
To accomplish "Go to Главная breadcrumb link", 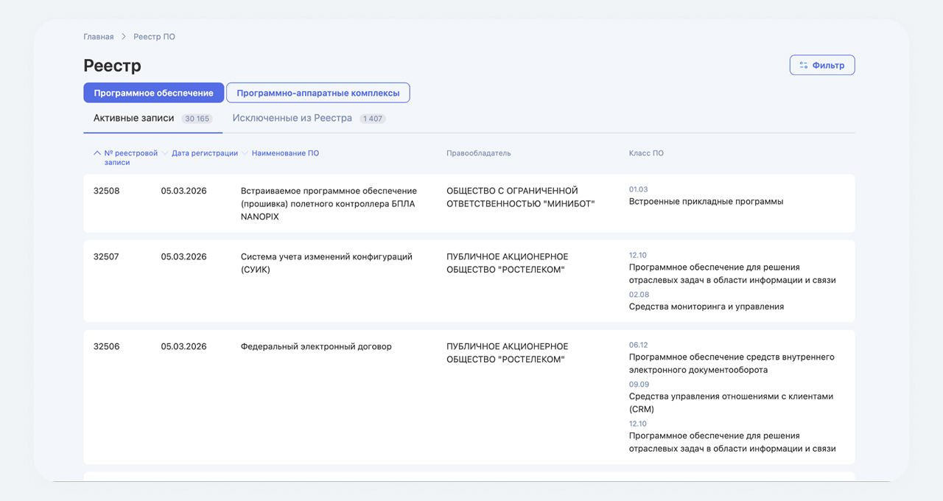I will click(x=99, y=36).
